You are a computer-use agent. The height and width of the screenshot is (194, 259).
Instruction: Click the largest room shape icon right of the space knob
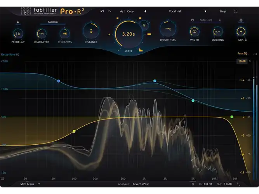click(x=149, y=34)
